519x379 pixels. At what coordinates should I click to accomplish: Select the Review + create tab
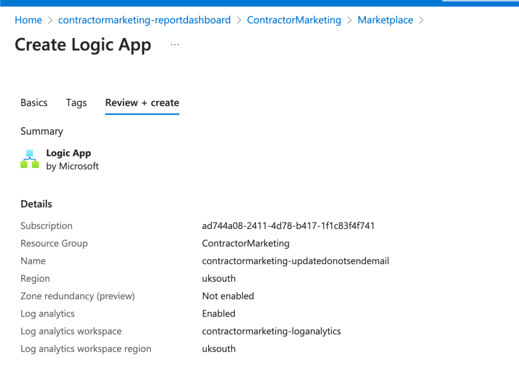point(142,103)
